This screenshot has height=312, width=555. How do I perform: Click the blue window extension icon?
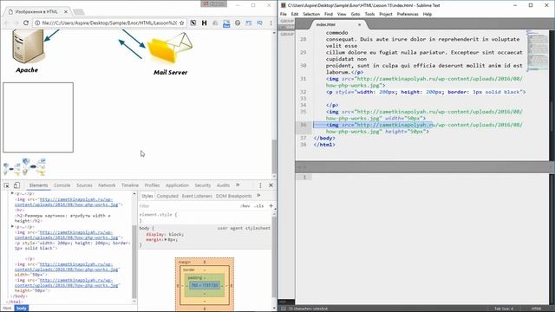tap(249, 23)
